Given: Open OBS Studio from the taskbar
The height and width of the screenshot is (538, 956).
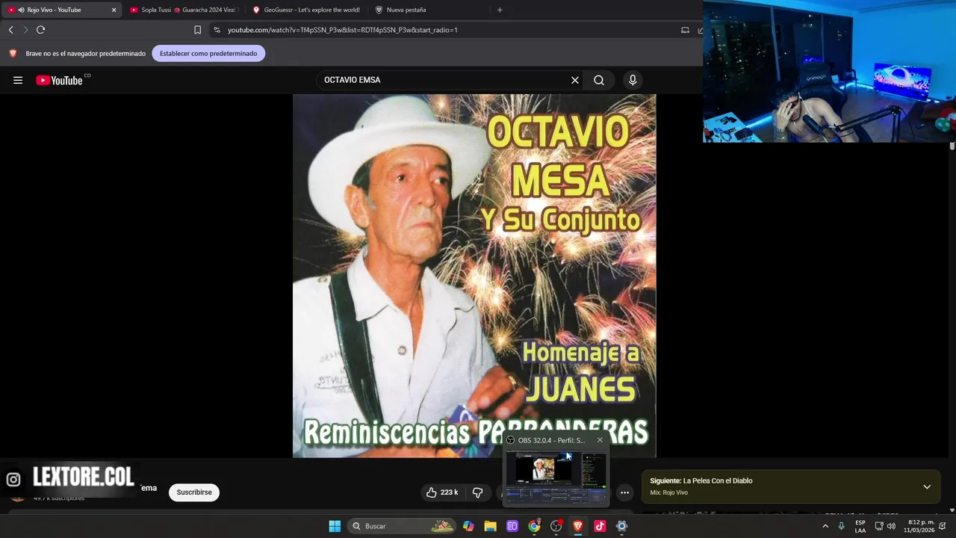Looking at the screenshot, I should coord(556,526).
